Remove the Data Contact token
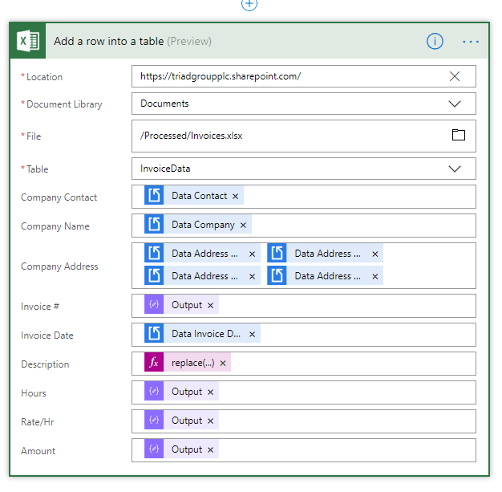 coord(235,196)
